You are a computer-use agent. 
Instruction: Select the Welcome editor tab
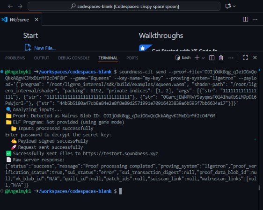click(21, 20)
